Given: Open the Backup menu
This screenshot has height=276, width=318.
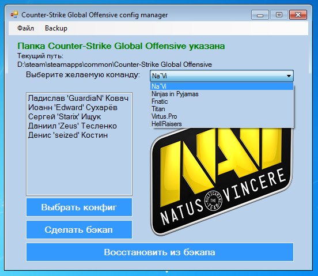Looking at the screenshot, I should [x=56, y=28].
